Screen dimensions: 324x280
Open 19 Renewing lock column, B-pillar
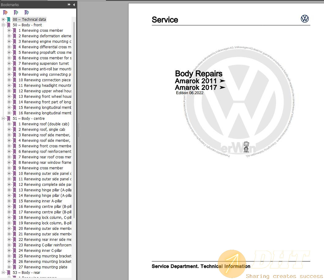point(45,223)
